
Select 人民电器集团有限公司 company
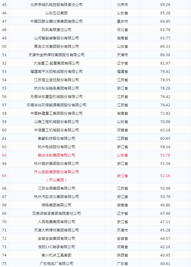[56, 221]
